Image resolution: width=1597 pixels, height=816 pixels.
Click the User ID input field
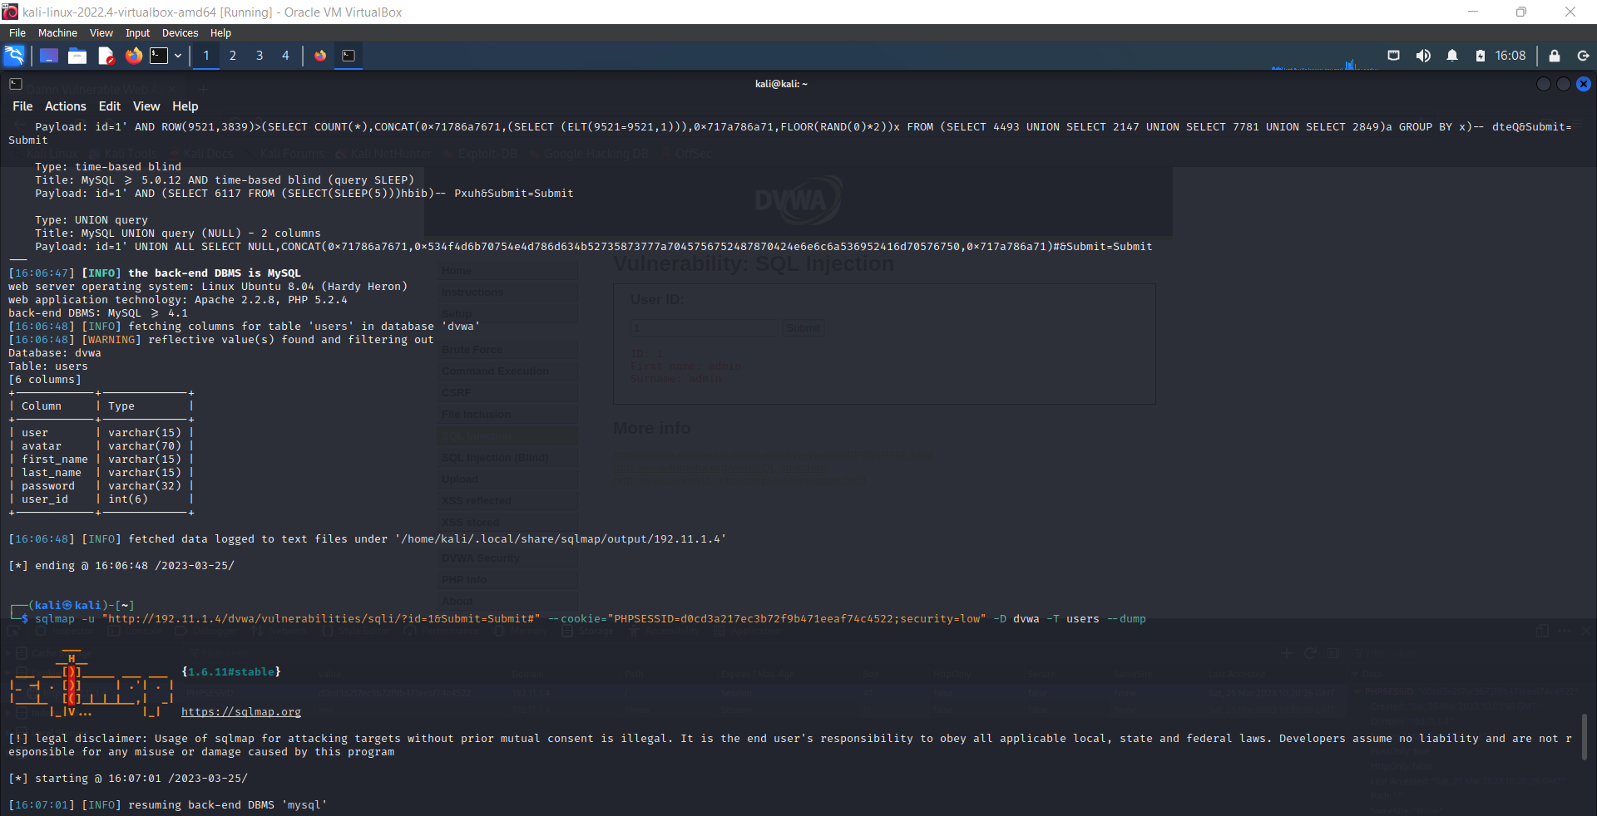click(x=703, y=327)
